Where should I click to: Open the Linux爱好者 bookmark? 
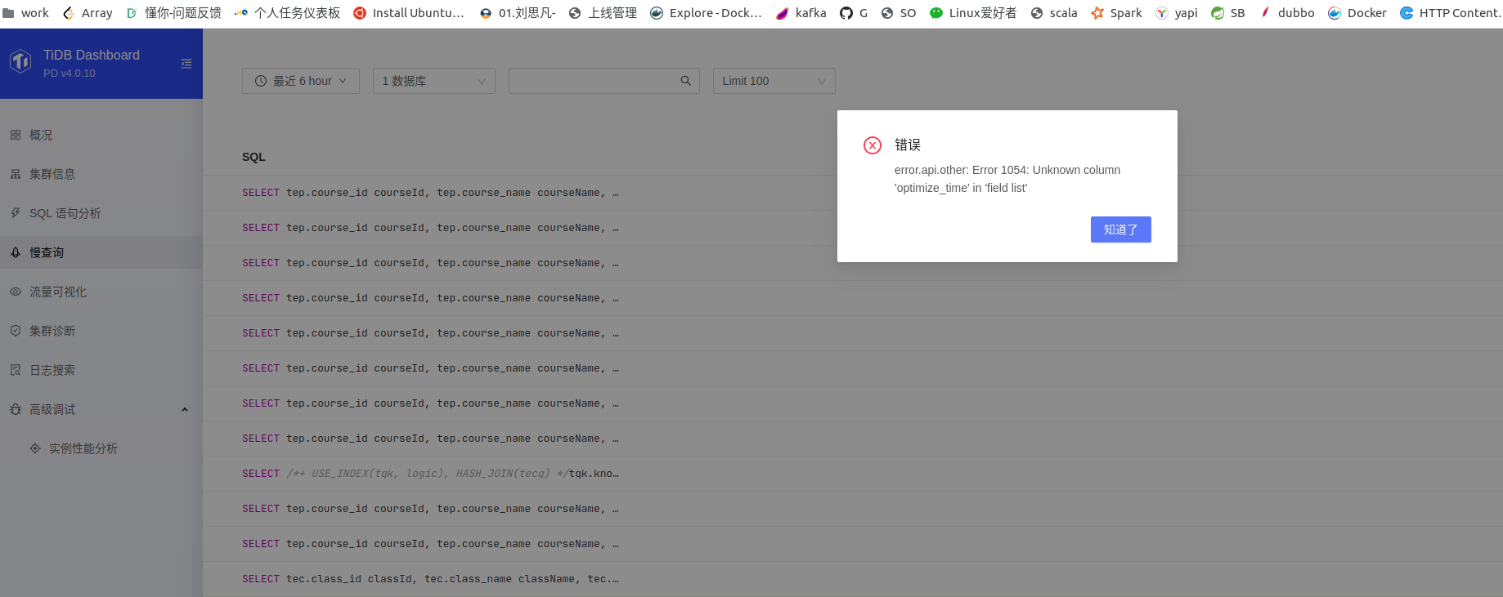(973, 13)
